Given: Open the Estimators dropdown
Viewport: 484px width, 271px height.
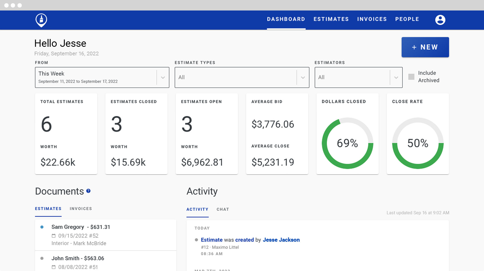Looking at the screenshot, I should pos(358,77).
